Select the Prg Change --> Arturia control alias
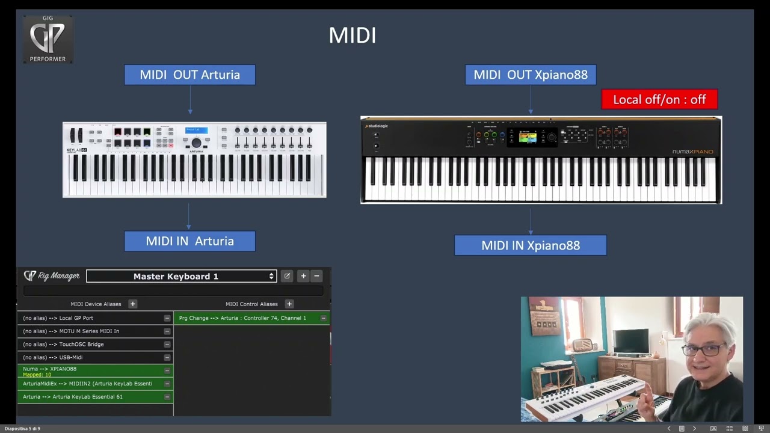This screenshot has height=433, width=770. pos(251,318)
